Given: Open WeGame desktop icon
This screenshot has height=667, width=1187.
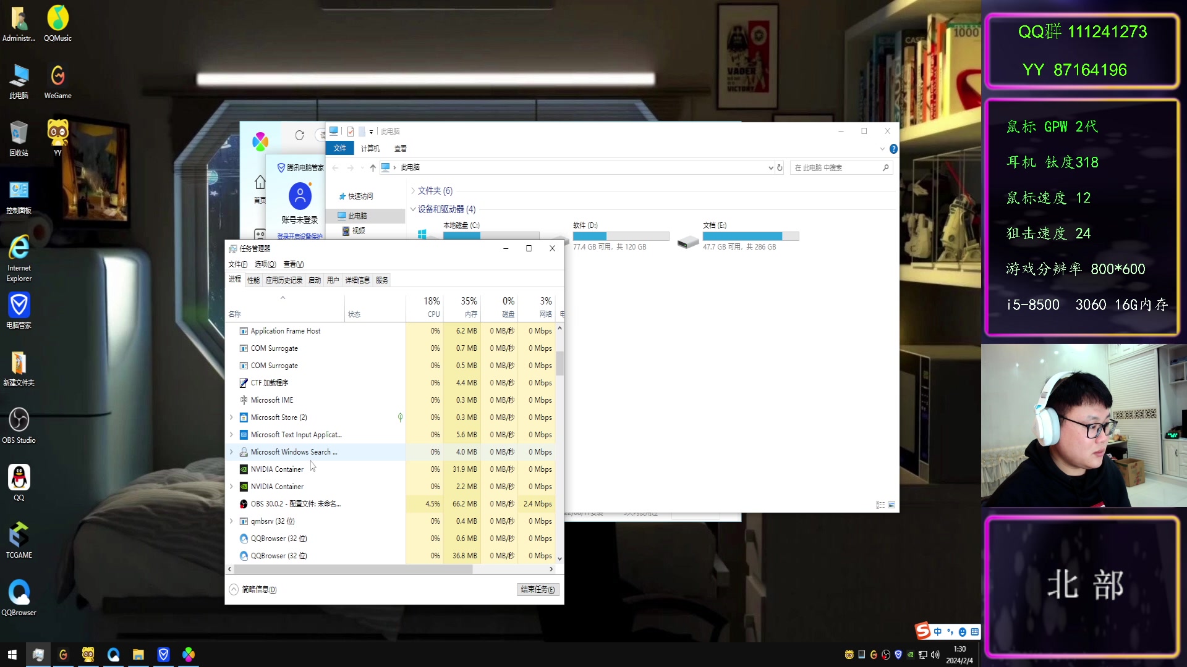Looking at the screenshot, I should tap(57, 81).
